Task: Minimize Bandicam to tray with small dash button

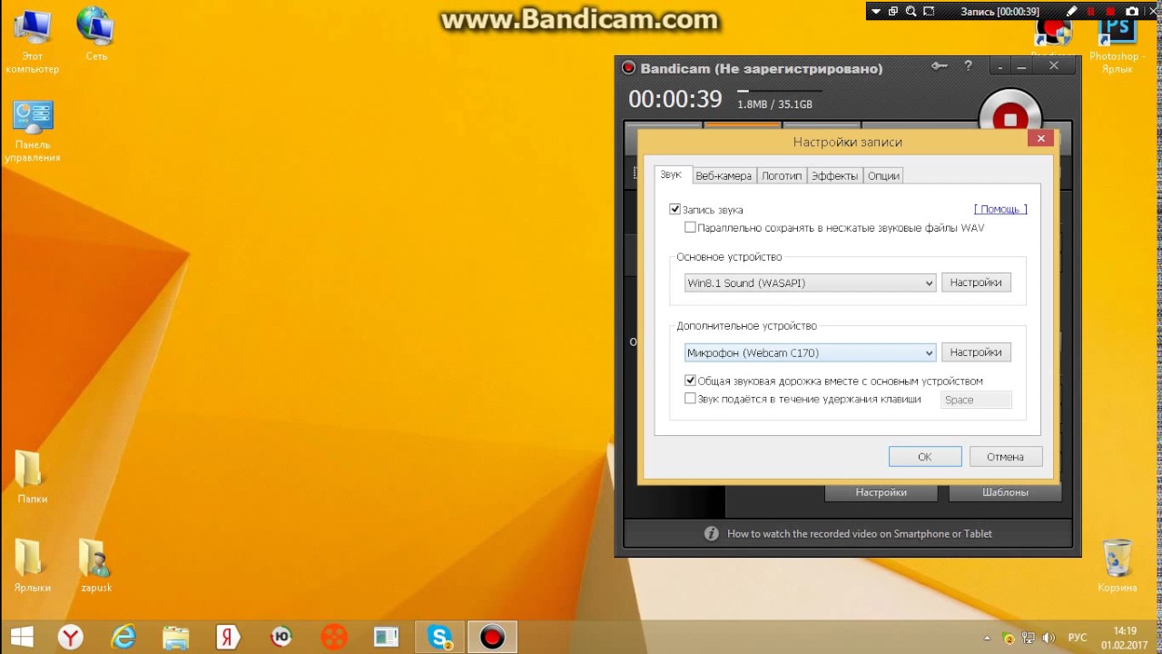Action: tap(1000, 66)
